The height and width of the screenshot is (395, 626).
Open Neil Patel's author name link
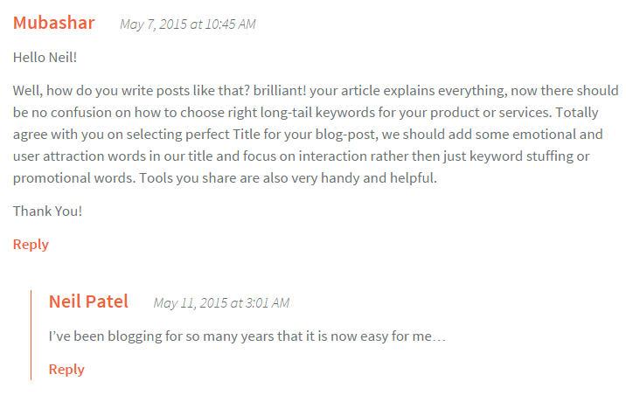[x=88, y=302]
